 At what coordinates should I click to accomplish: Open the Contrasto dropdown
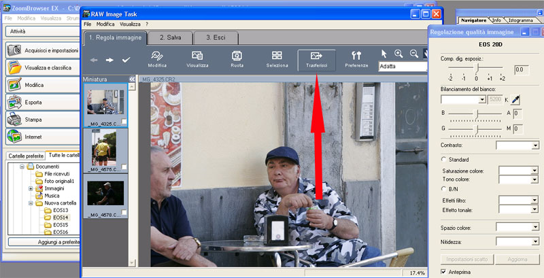517,145
